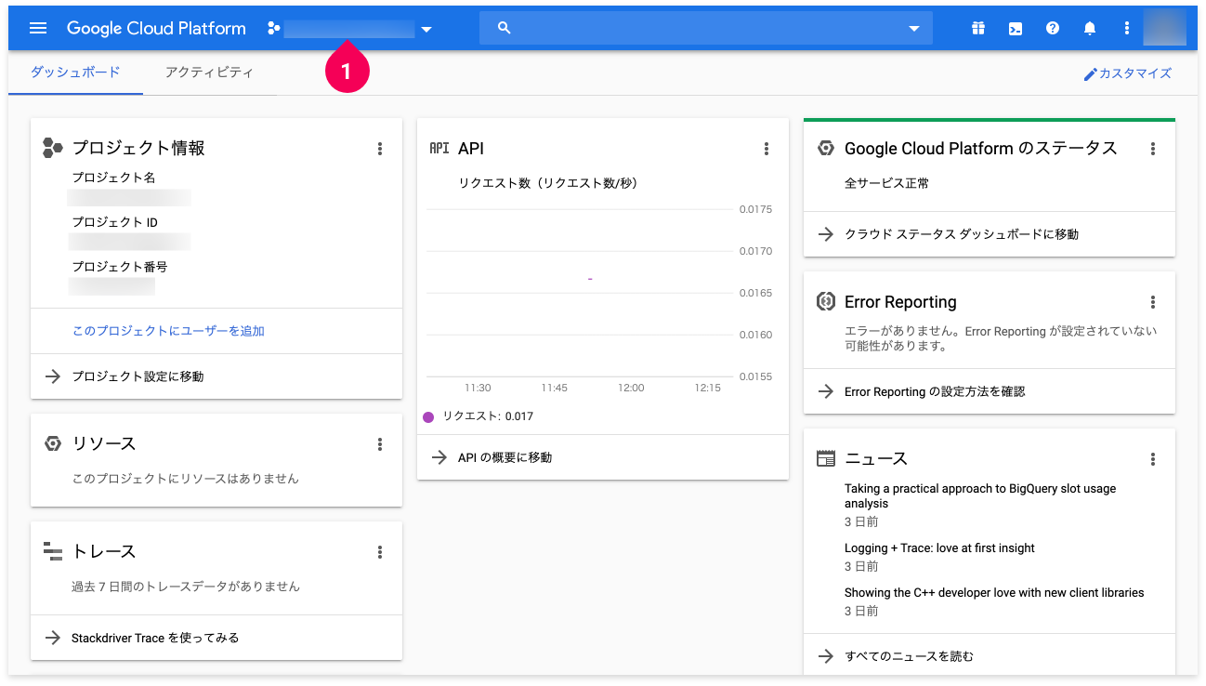The height and width of the screenshot is (686, 1206).
Task: Click the API card icon
Action: coord(439,148)
